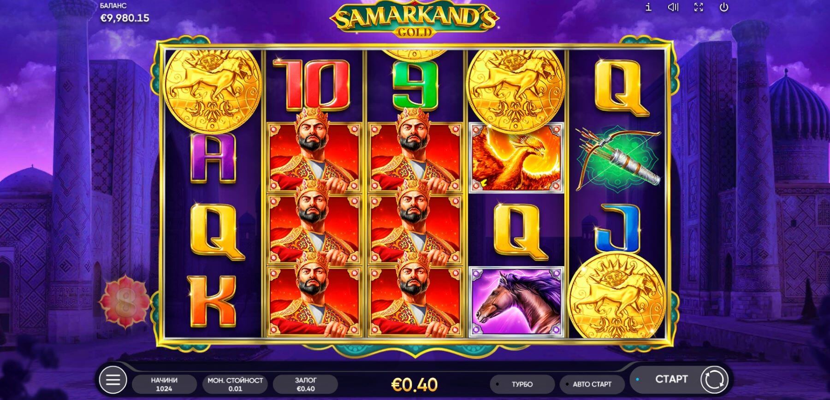The image size is (830, 400).
Task: Click the balance amount €9,980.15
Action: [x=125, y=18]
